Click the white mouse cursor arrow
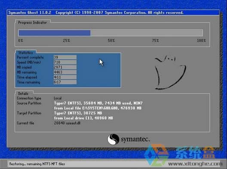Screen dimensions: 227x169 tap(101, 62)
